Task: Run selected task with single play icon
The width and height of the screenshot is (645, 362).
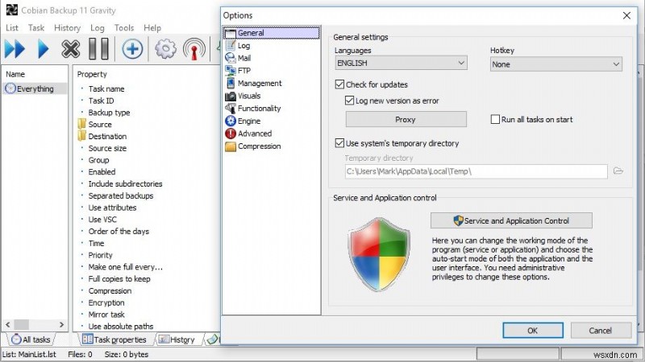Action: point(43,49)
